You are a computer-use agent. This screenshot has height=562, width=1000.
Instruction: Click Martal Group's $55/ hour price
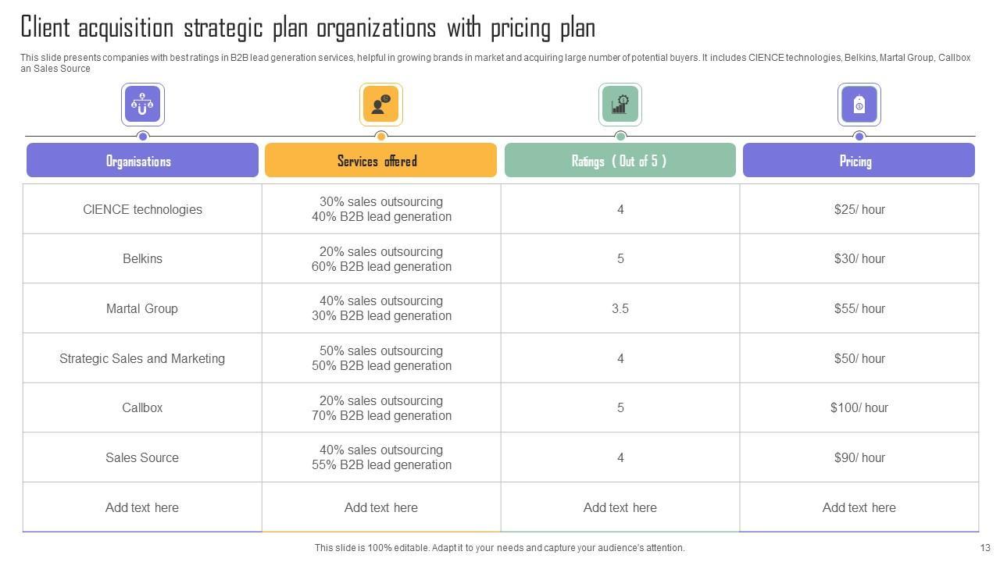click(x=859, y=308)
